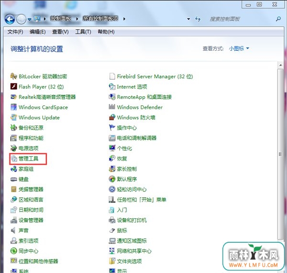This screenshot has height=273, width=287.
Task: Open the 编辑(E) menu
Action: 37,32
